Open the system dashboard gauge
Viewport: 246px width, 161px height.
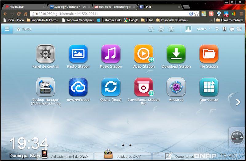(x=237, y=137)
